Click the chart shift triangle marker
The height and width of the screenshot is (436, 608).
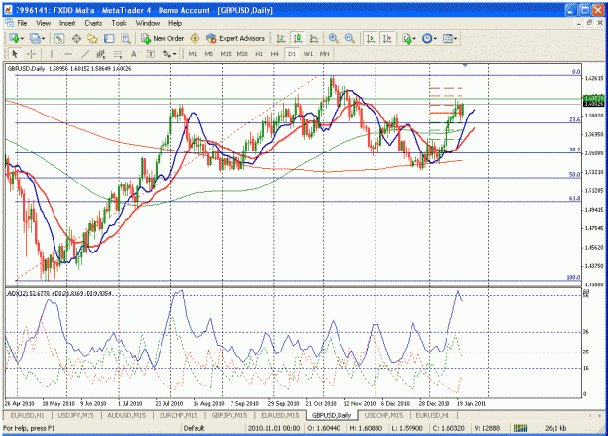(x=465, y=65)
